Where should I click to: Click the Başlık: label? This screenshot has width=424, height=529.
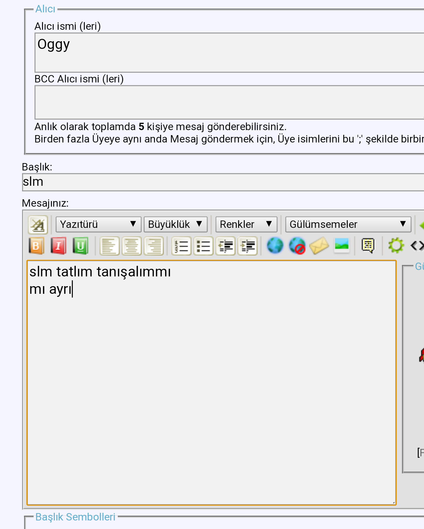pos(37,167)
